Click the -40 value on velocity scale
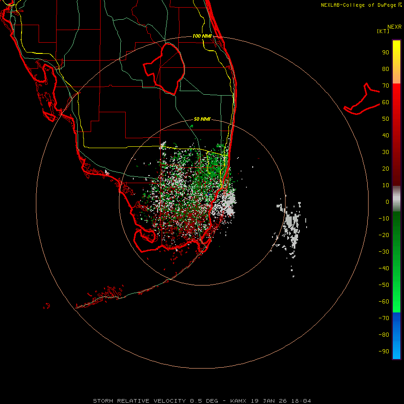Screen dimensions: 404x404 point(384,268)
